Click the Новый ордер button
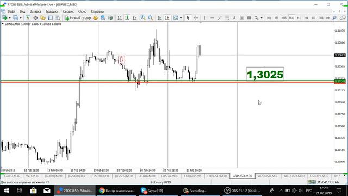 tap(78, 18)
